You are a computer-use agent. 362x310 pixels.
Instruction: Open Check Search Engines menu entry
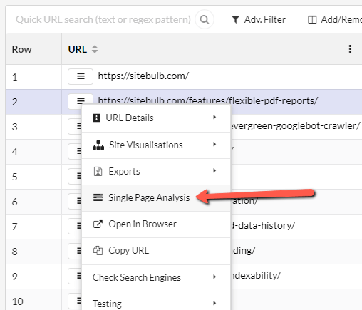pos(156,277)
